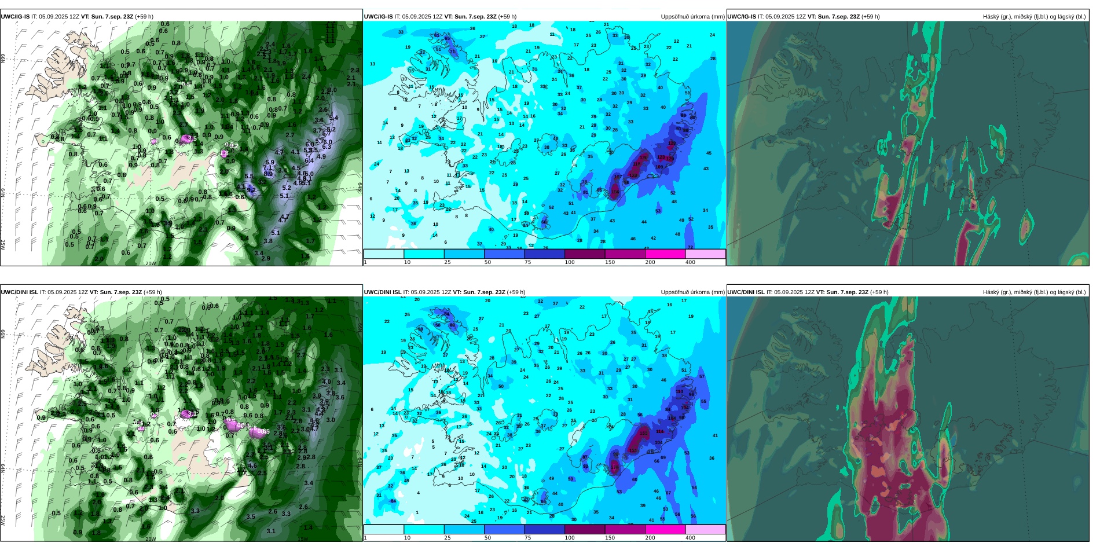Click the '20W' longitude label on UWC/DINI ISL wind map

tap(151, 539)
